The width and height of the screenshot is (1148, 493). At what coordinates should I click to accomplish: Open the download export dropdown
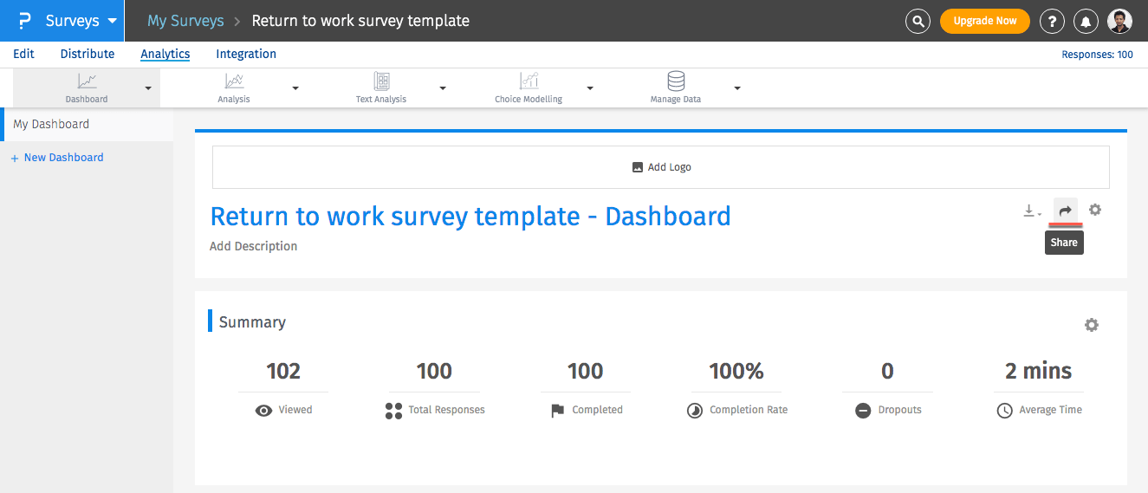[x=1031, y=211]
